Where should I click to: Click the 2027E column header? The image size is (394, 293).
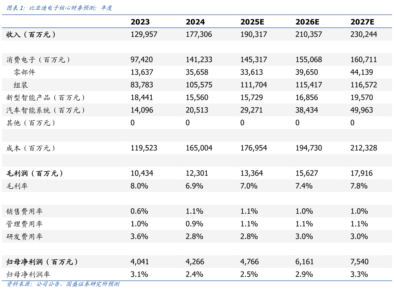click(x=362, y=22)
